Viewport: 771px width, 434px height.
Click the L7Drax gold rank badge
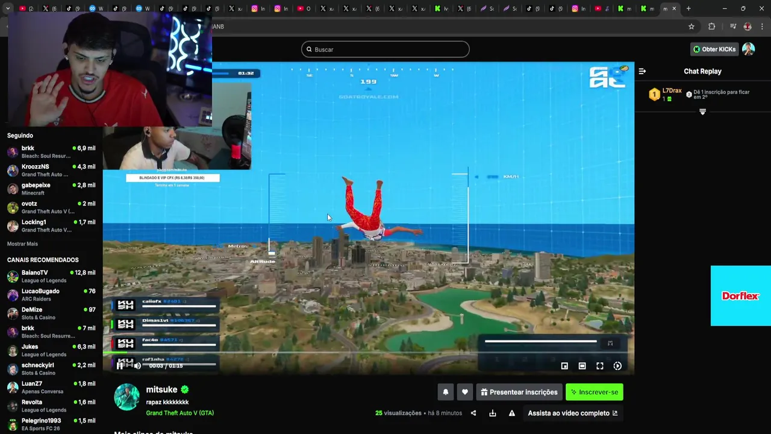654,94
